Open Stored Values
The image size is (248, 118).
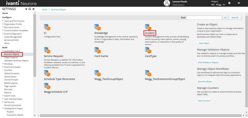(10, 77)
